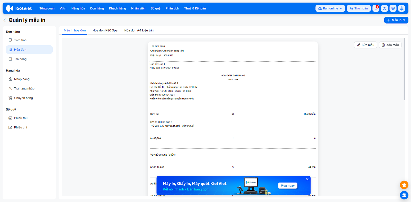Click the Váy nữ Alcado (chiếc) item line
Image resolution: width=411 pixels, height=202 pixels.
[x=163, y=155]
